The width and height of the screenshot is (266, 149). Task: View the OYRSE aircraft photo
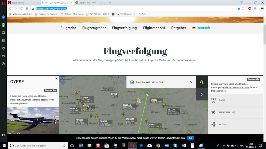point(33,121)
